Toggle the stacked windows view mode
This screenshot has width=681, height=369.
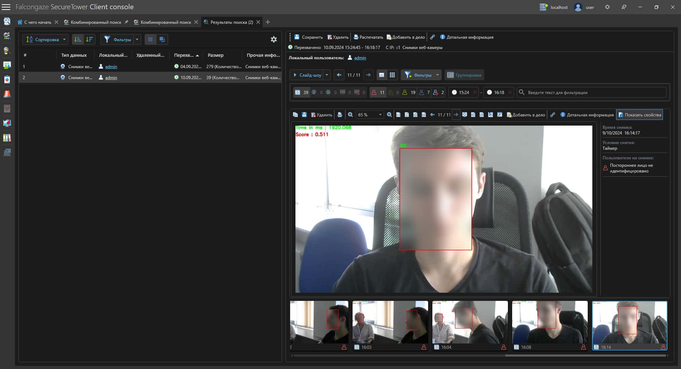(162, 39)
